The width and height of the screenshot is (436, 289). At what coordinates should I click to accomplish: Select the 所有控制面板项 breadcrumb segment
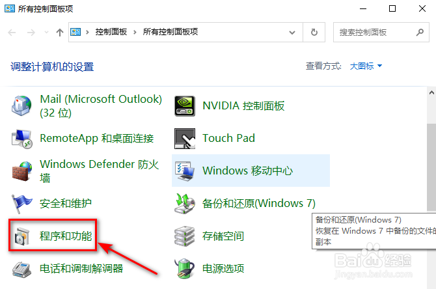click(170, 32)
